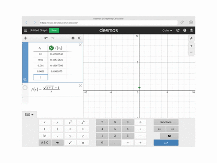Click the number 7 key
217x163 pixels.
point(102,122)
